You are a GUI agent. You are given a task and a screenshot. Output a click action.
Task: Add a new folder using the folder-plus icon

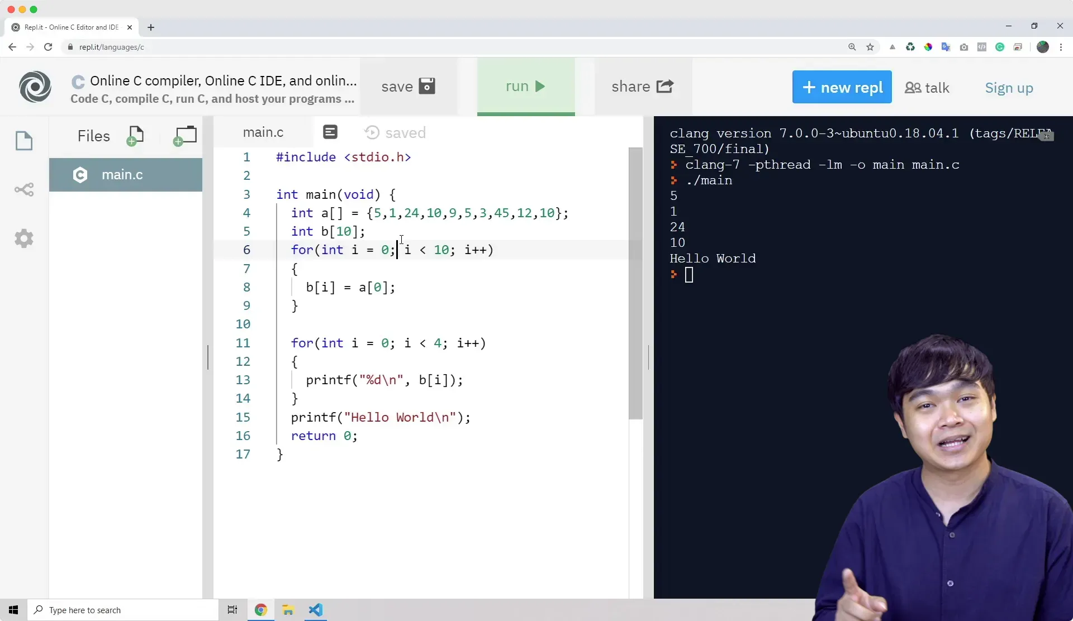185,136
